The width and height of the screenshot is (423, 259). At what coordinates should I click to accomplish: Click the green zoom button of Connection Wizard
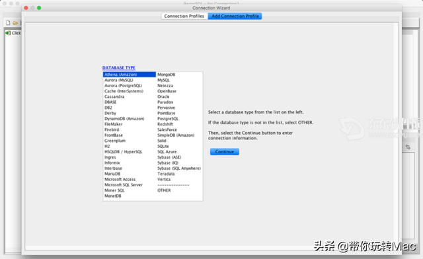point(39,8)
